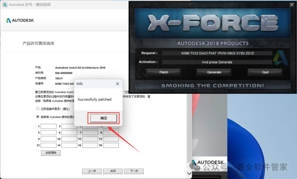Click activation code field 1
The height and width of the screenshot is (179, 297).
(x=48, y=126)
